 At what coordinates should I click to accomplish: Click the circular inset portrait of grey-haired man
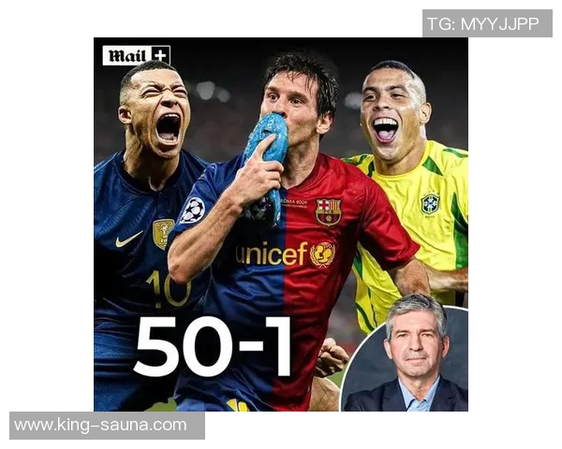[405, 358]
